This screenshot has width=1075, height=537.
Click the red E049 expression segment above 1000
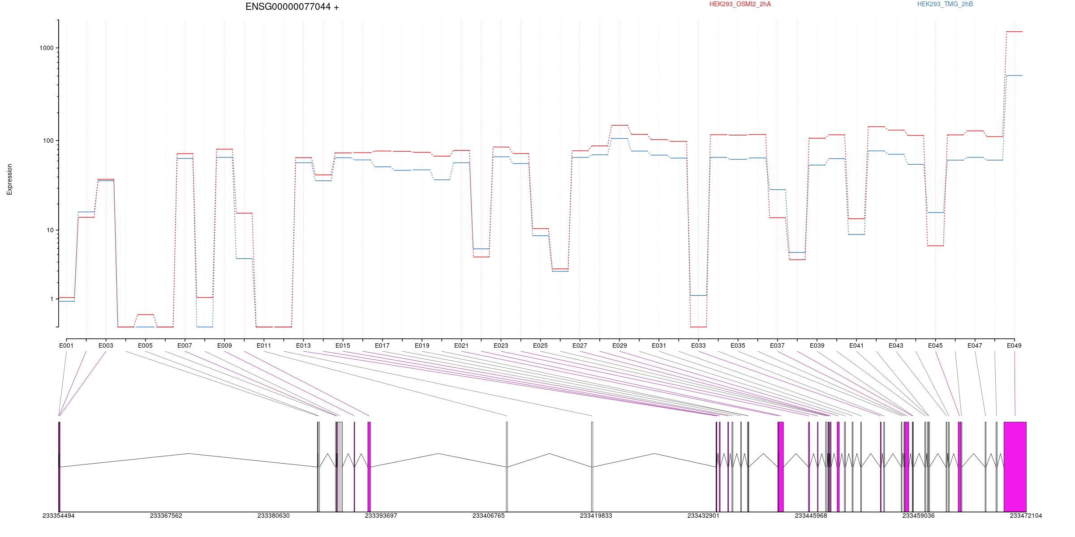click(x=1014, y=32)
